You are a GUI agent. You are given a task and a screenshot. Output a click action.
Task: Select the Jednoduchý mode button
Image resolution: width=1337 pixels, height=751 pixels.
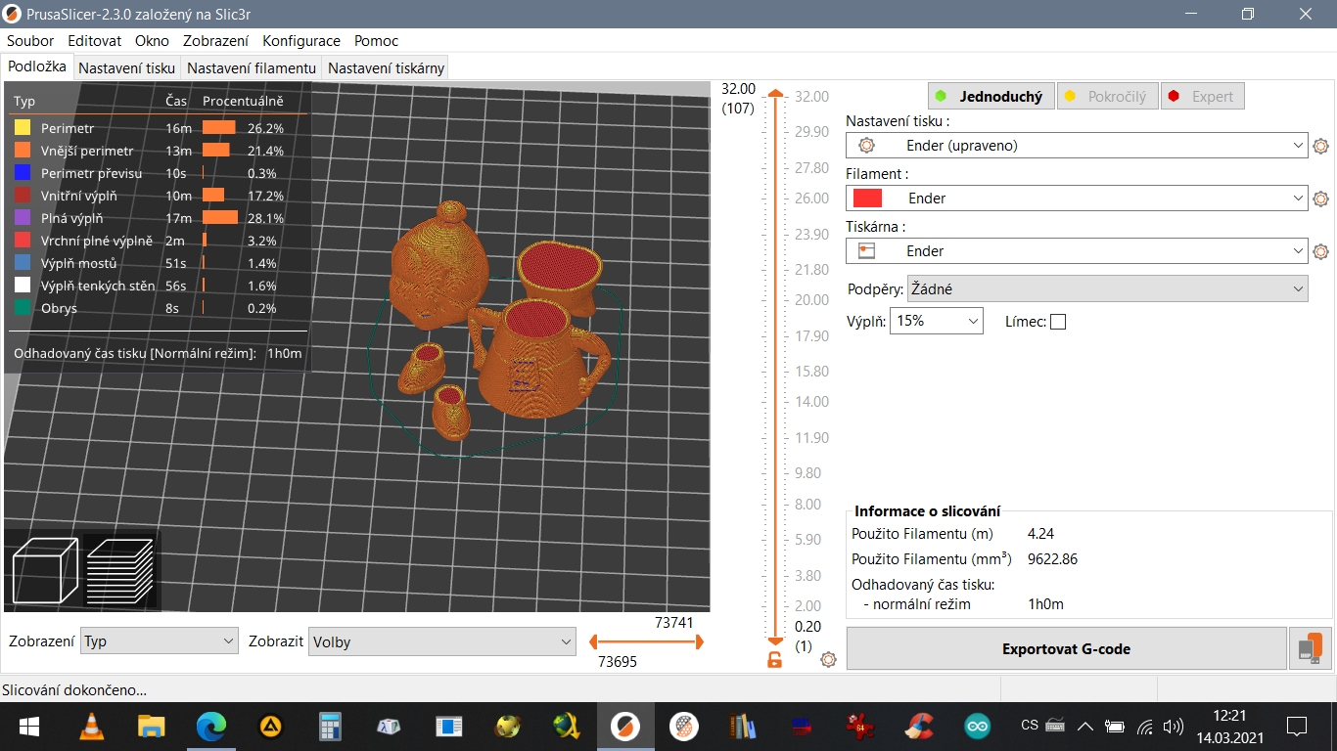pyautogui.click(x=991, y=97)
